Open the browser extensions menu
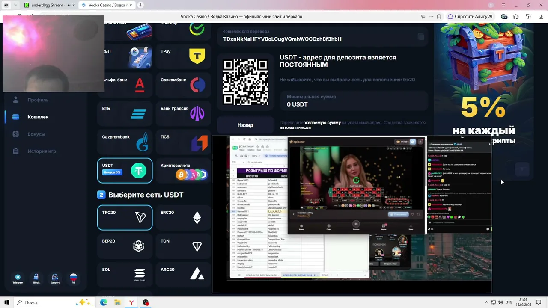This screenshot has height=308, width=548. [x=516, y=17]
